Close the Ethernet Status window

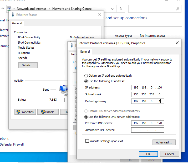click(x=100, y=15)
